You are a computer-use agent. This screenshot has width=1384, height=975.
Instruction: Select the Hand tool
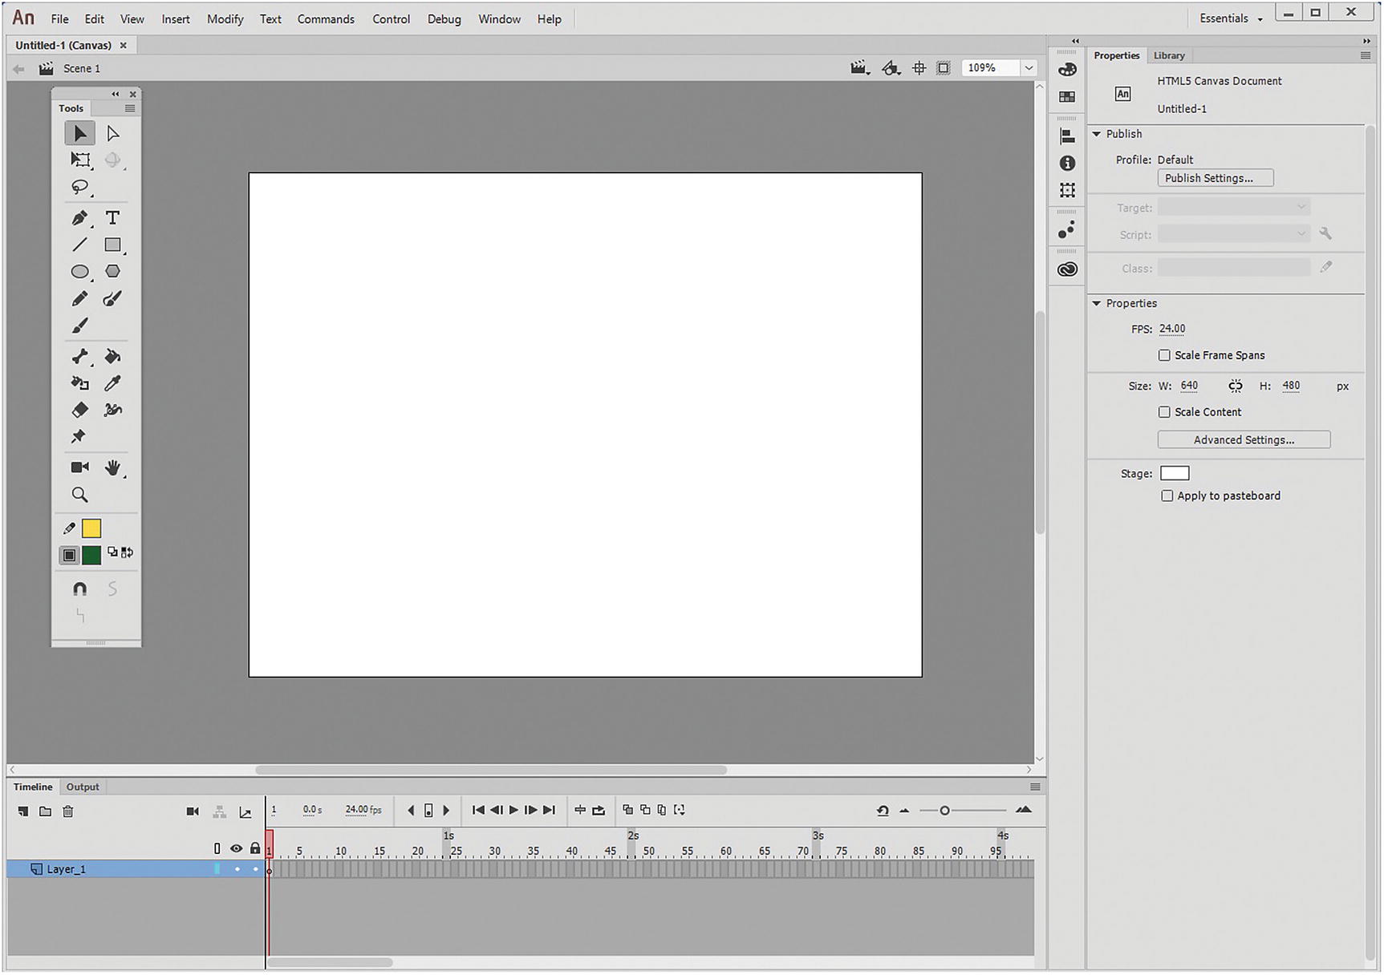click(x=112, y=467)
